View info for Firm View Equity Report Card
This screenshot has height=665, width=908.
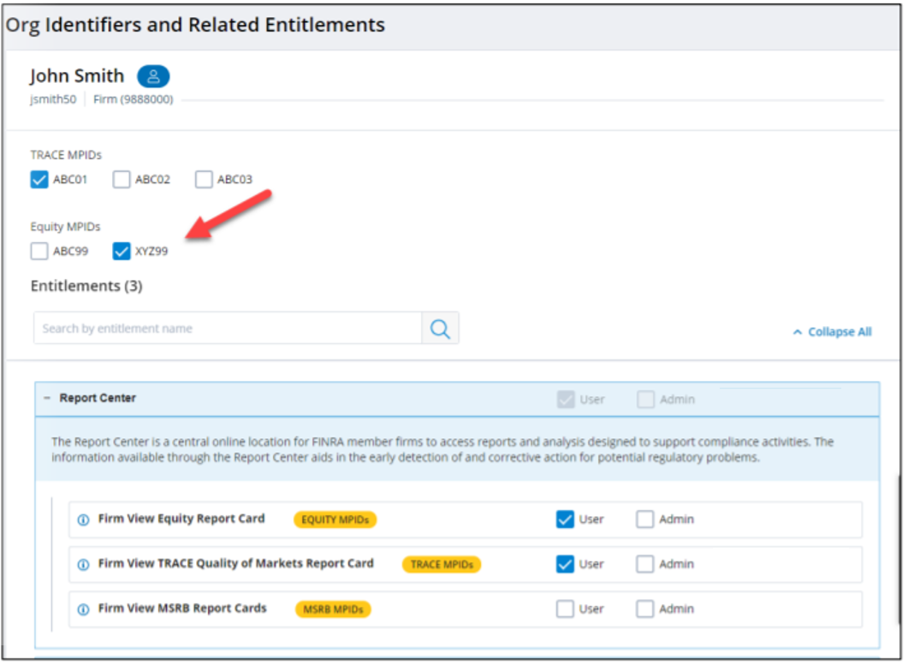(x=83, y=520)
